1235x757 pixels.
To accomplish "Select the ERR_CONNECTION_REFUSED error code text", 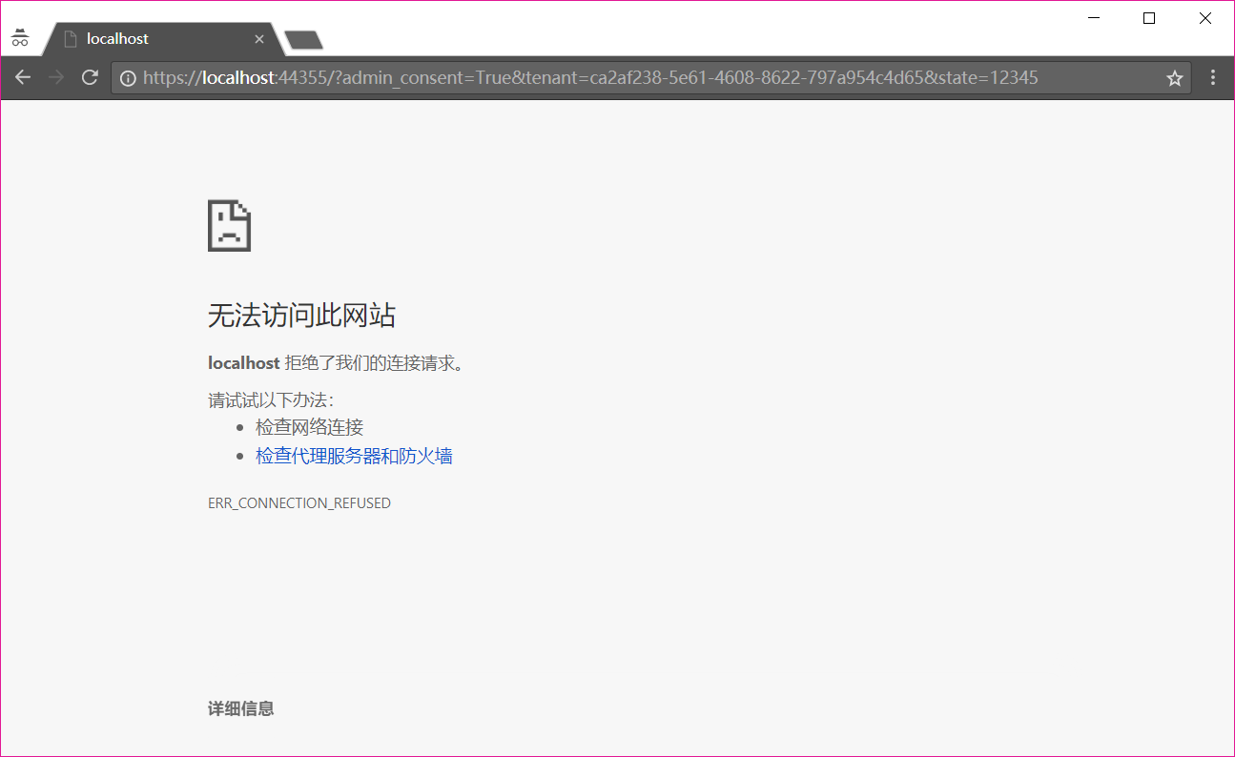I will click(x=298, y=502).
